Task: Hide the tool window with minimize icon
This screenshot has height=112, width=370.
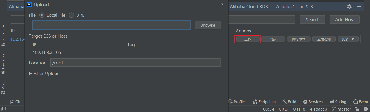Action: click(359, 7)
